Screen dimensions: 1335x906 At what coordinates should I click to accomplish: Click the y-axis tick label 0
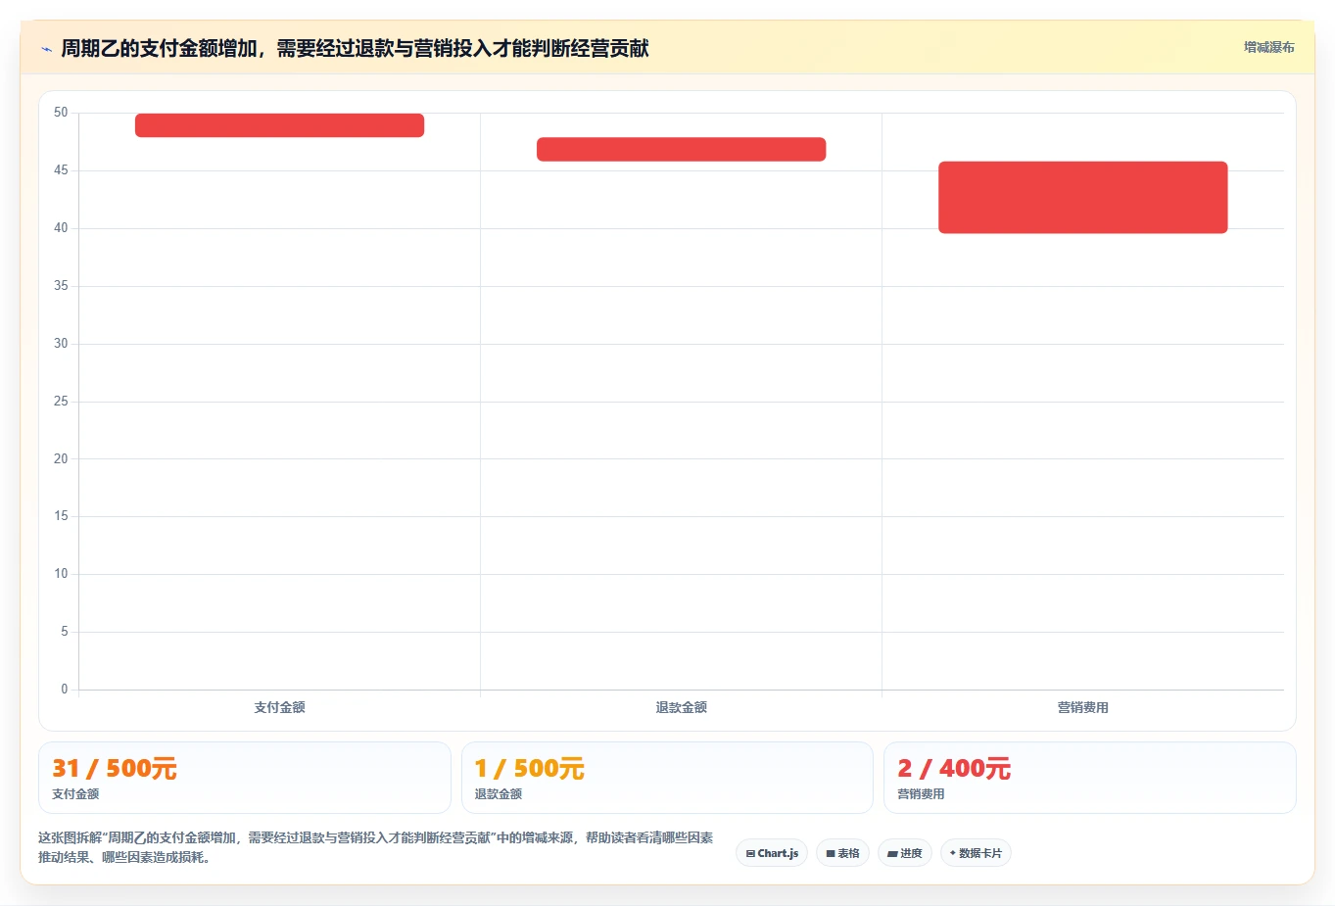coord(65,689)
